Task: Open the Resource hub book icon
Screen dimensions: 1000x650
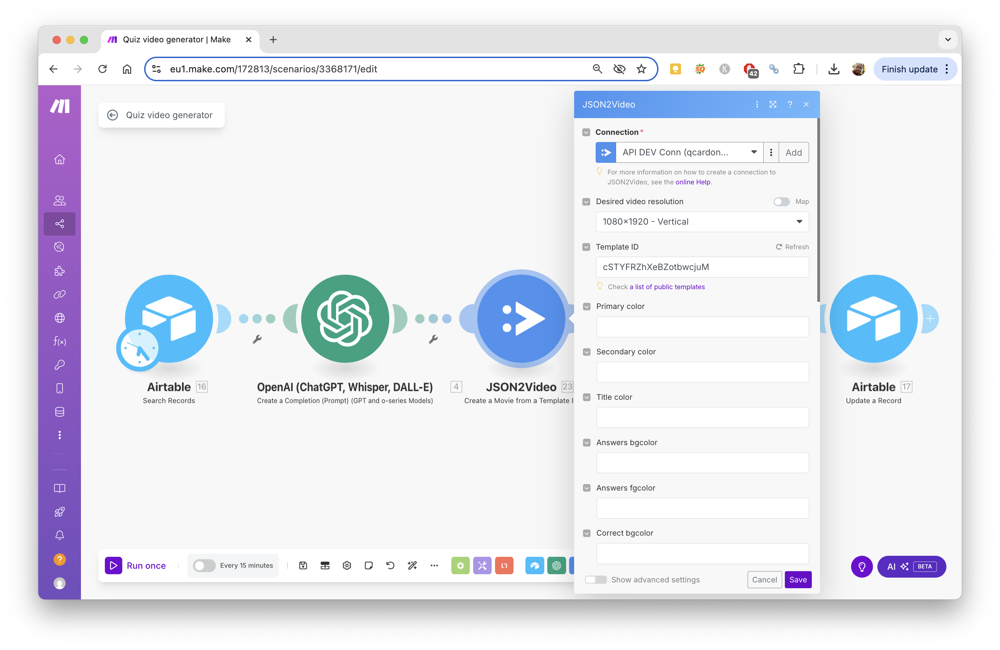Action: [x=60, y=488]
